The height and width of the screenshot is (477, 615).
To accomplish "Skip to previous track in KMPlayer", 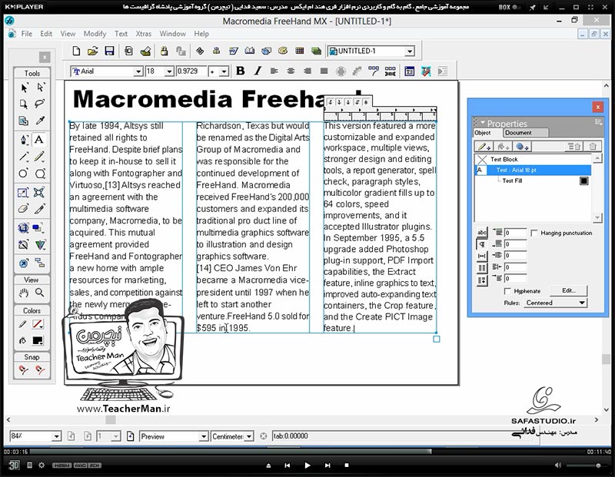I will (288, 465).
